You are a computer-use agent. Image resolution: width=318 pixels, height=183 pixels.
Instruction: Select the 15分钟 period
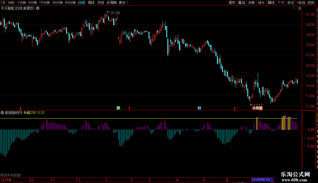[x=44, y=3]
